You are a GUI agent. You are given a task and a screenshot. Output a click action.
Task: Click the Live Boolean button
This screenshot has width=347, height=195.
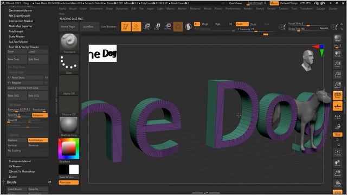pos(108,27)
